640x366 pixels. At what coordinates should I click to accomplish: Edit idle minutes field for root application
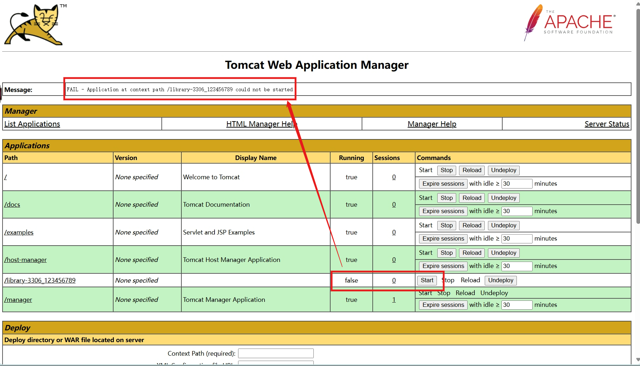coord(517,184)
